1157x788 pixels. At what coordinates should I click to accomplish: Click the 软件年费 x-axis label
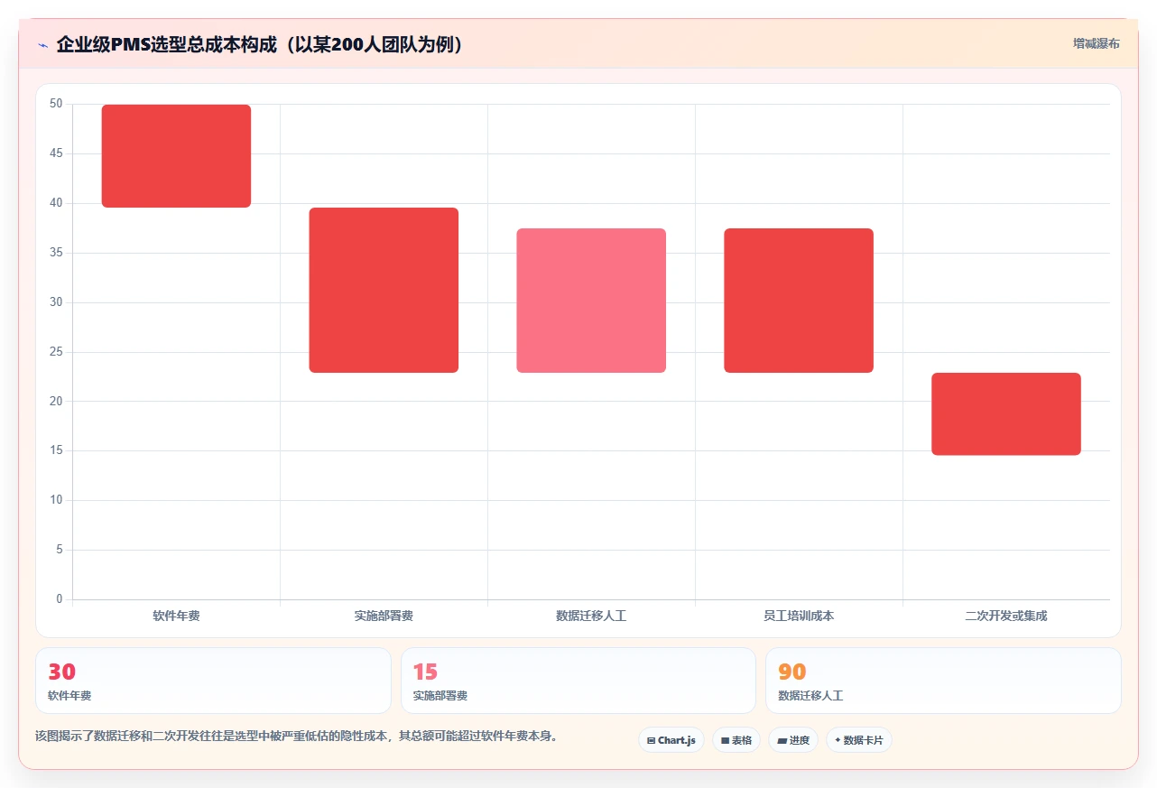pos(176,616)
